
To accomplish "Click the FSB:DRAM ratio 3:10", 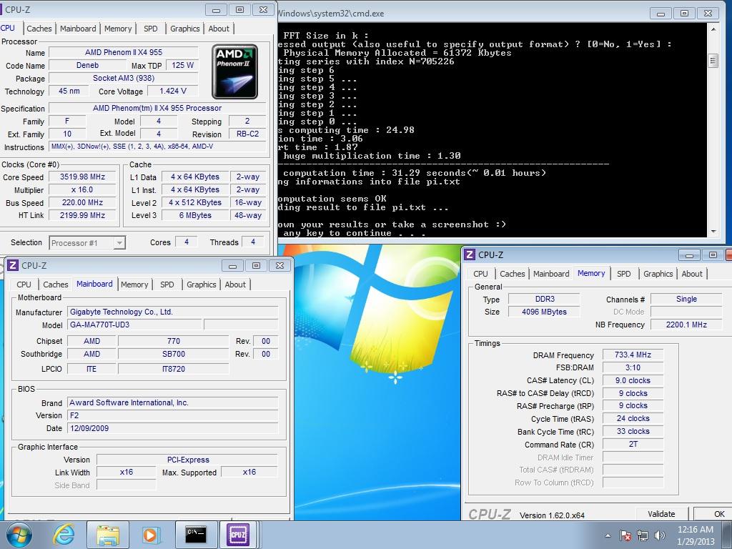I will click(x=633, y=368).
